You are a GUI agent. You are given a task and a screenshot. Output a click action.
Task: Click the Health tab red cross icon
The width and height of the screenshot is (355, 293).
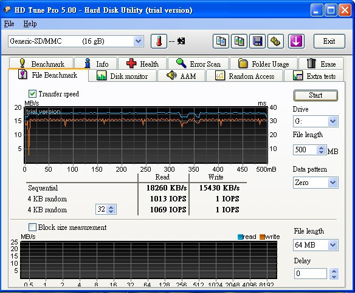click(131, 63)
